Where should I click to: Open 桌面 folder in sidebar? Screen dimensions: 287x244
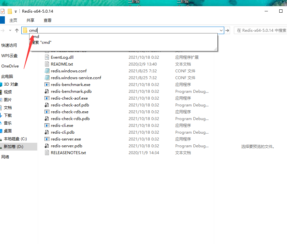(8, 131)
